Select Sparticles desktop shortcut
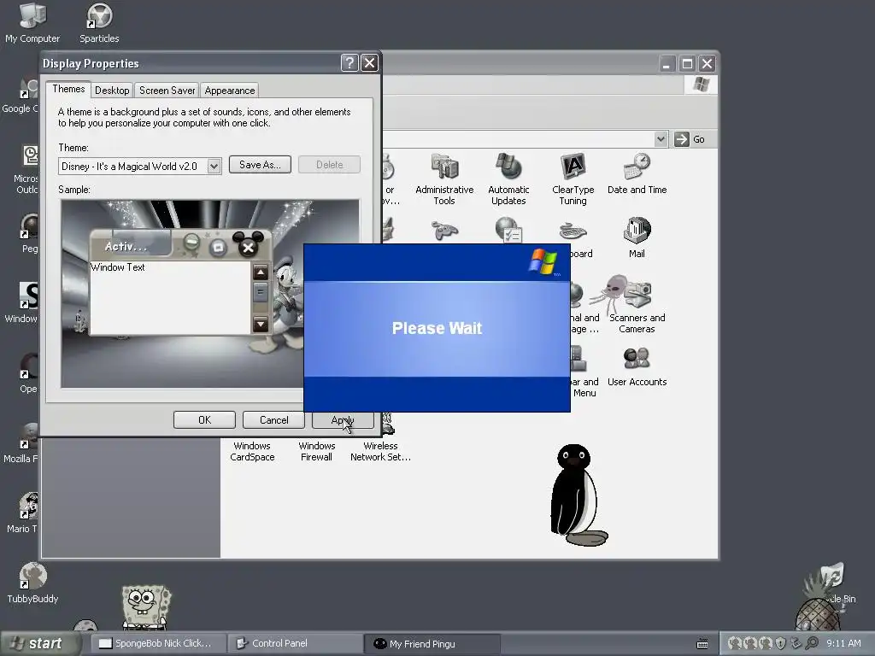This screenshot has width=875, height=656. [x=99, y=23]
